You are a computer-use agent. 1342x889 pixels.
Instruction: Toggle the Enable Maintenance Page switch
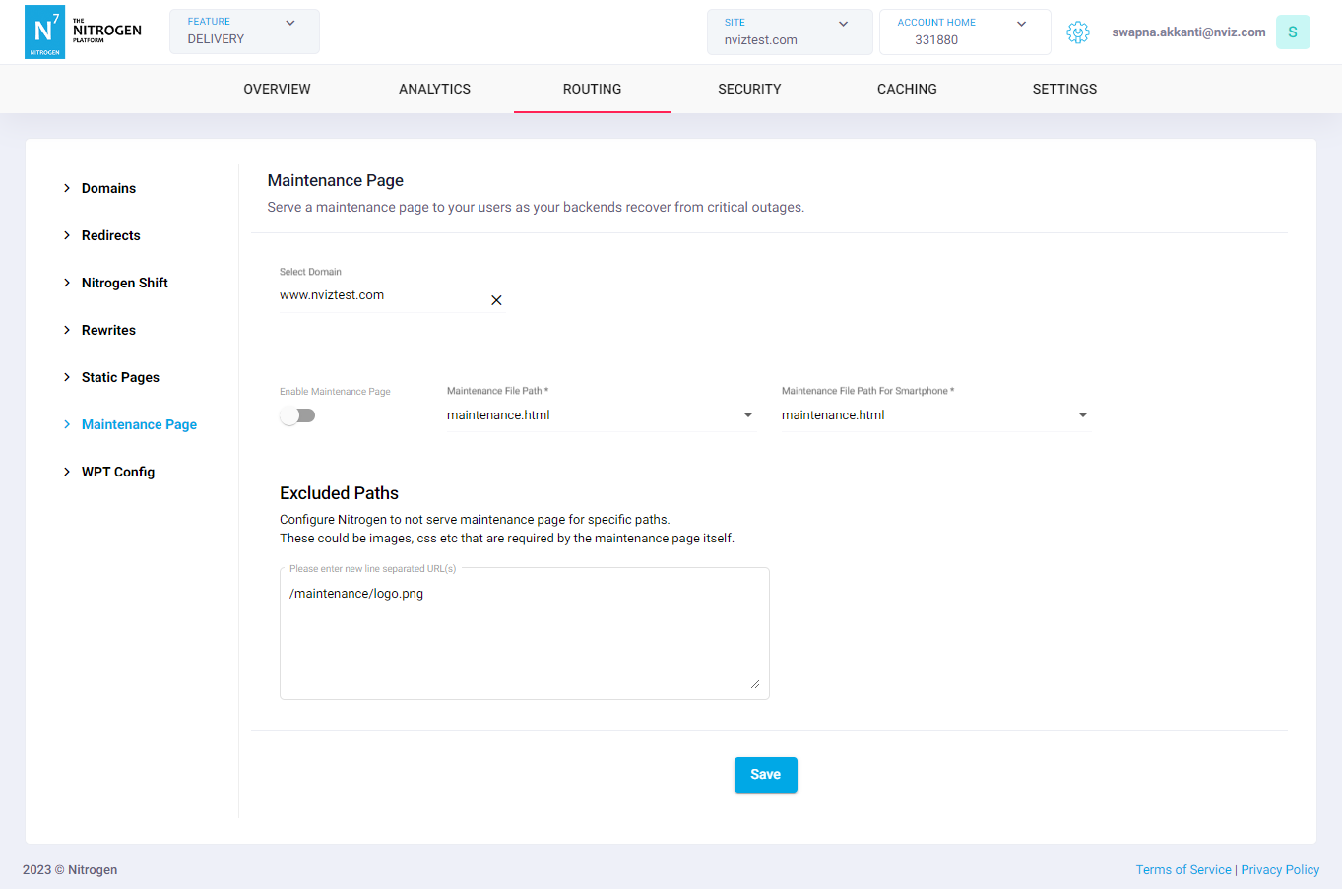point(297,415)
